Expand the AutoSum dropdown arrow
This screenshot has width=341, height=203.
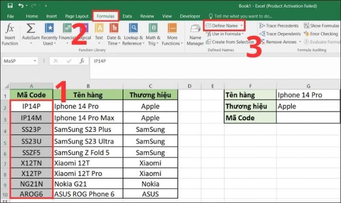[31, 43]
